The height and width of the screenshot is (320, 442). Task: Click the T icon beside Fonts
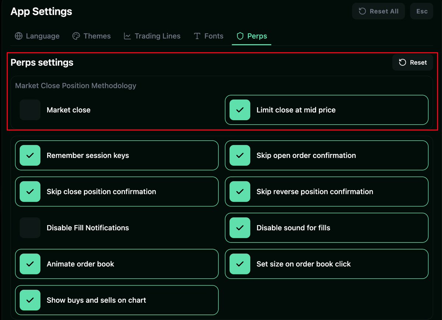pos(197,36)
